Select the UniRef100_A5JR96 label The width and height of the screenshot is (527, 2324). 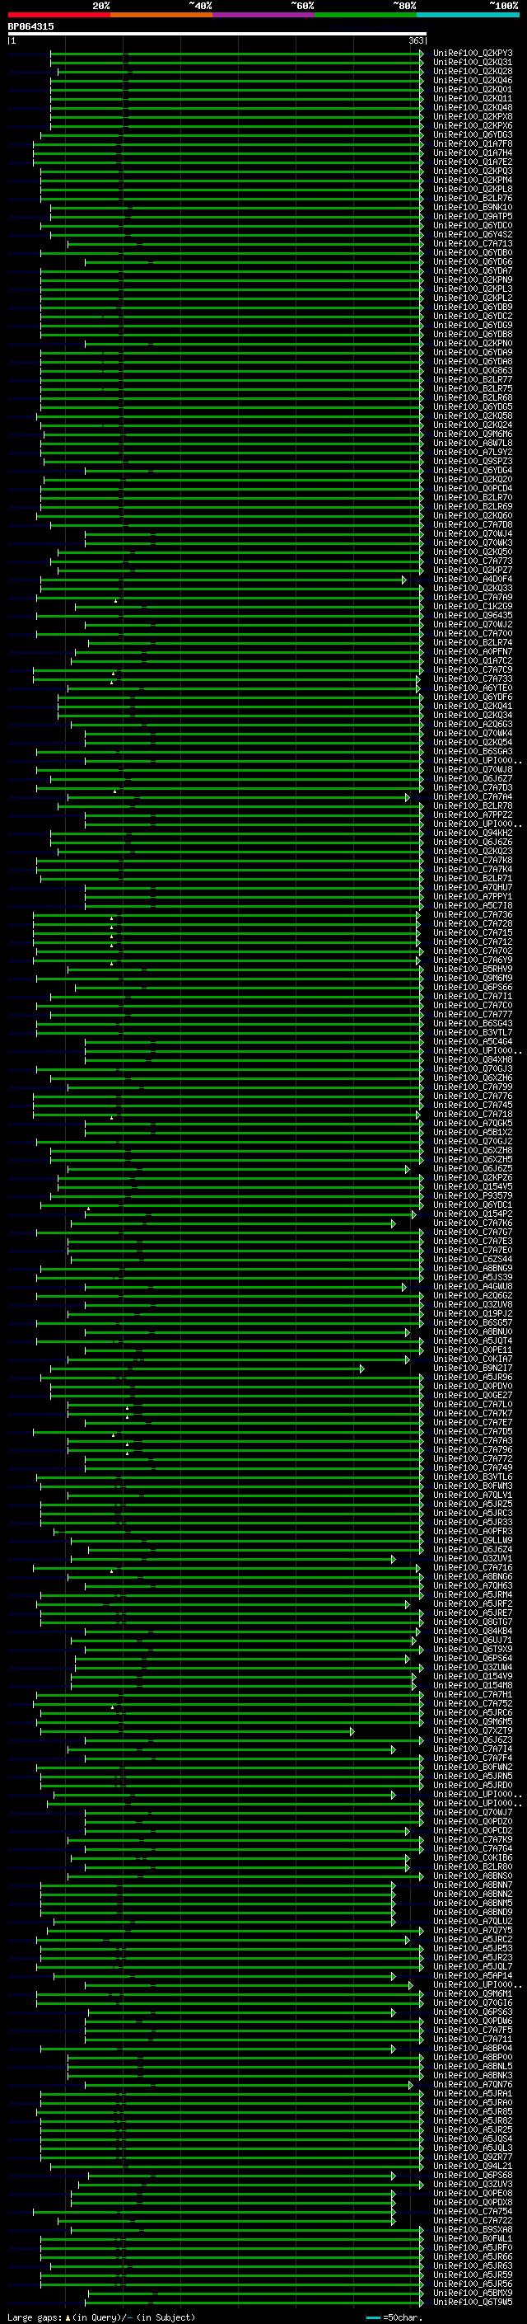pyautogui.click(x=472, y=1377)
